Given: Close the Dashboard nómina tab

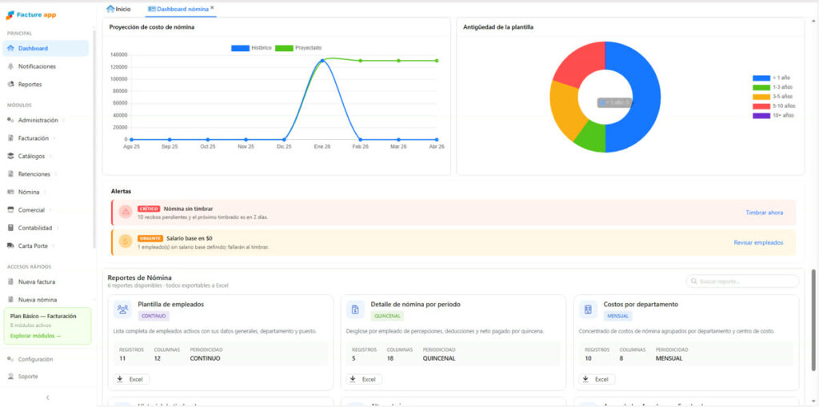Looking at the screenshot, I should pyautogui.click(x=212, y=8).
